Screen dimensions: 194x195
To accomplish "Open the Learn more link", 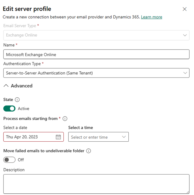I will point(151,17).
